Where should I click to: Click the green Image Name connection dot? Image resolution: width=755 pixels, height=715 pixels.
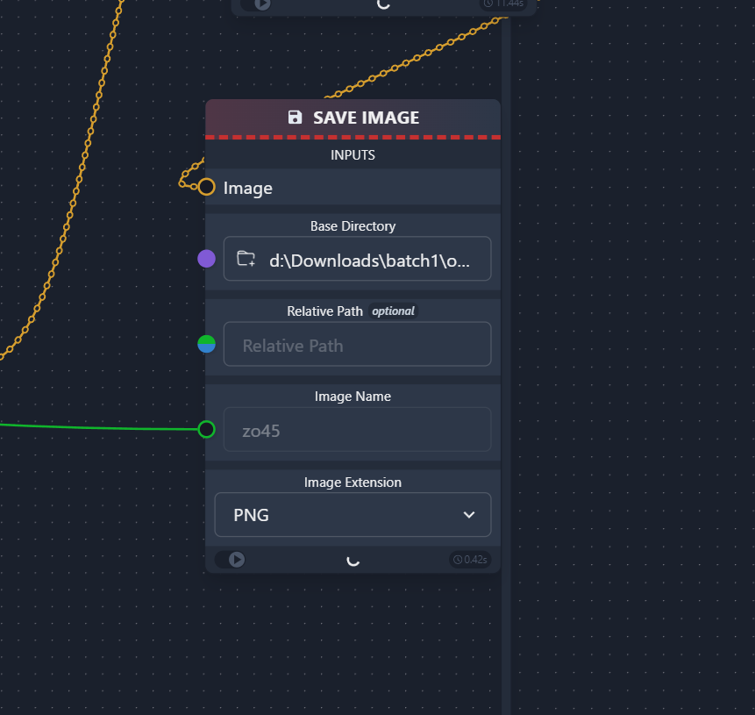coord(206,430)
